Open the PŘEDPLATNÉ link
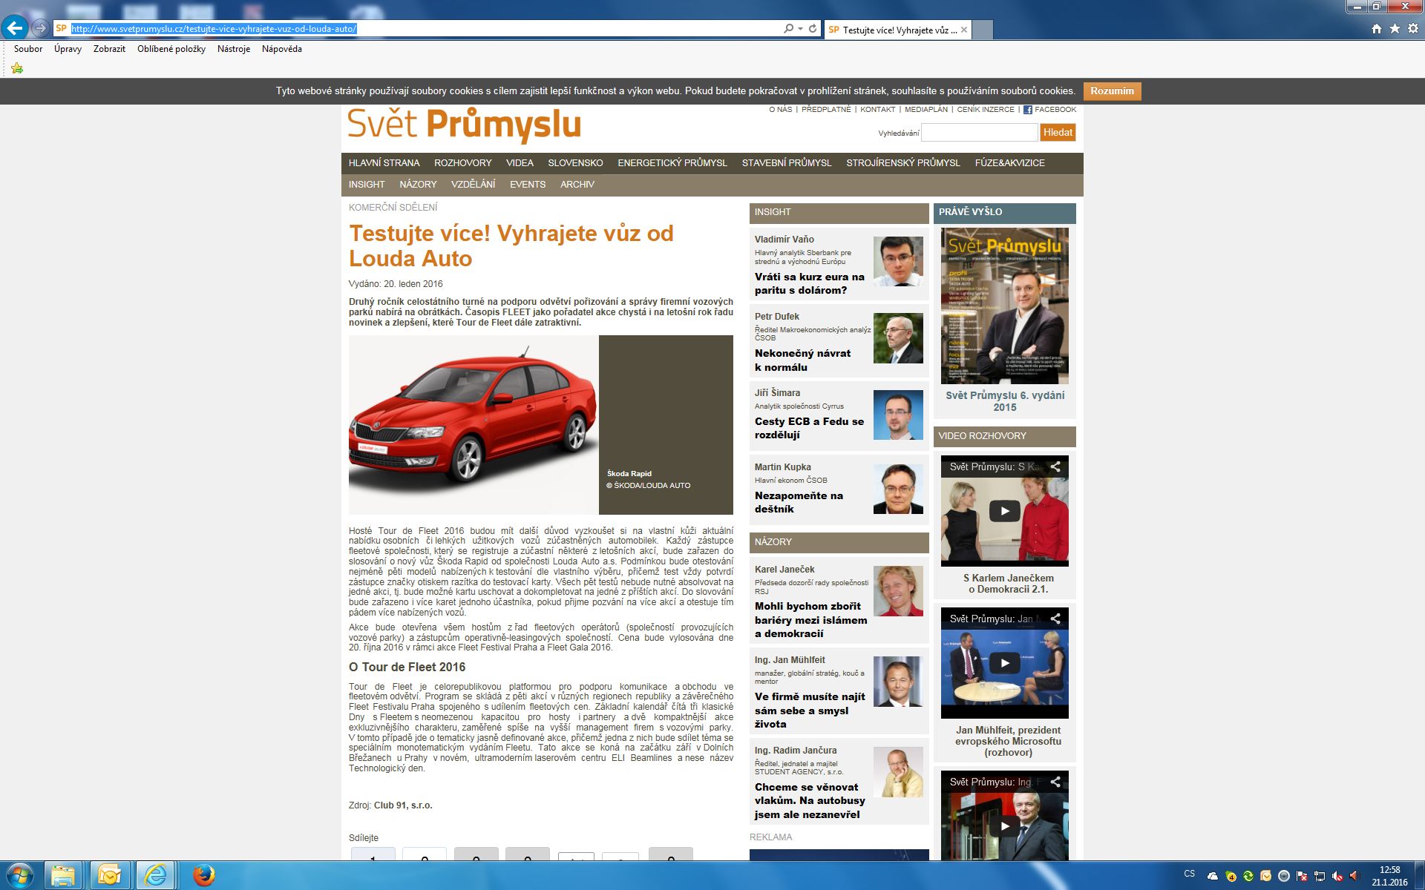Viewport: 1425px width, 890px height. [x=826, y=110]
